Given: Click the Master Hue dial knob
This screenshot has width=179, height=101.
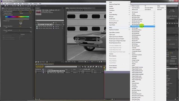Looking at the screenshot, I should 21,23.
